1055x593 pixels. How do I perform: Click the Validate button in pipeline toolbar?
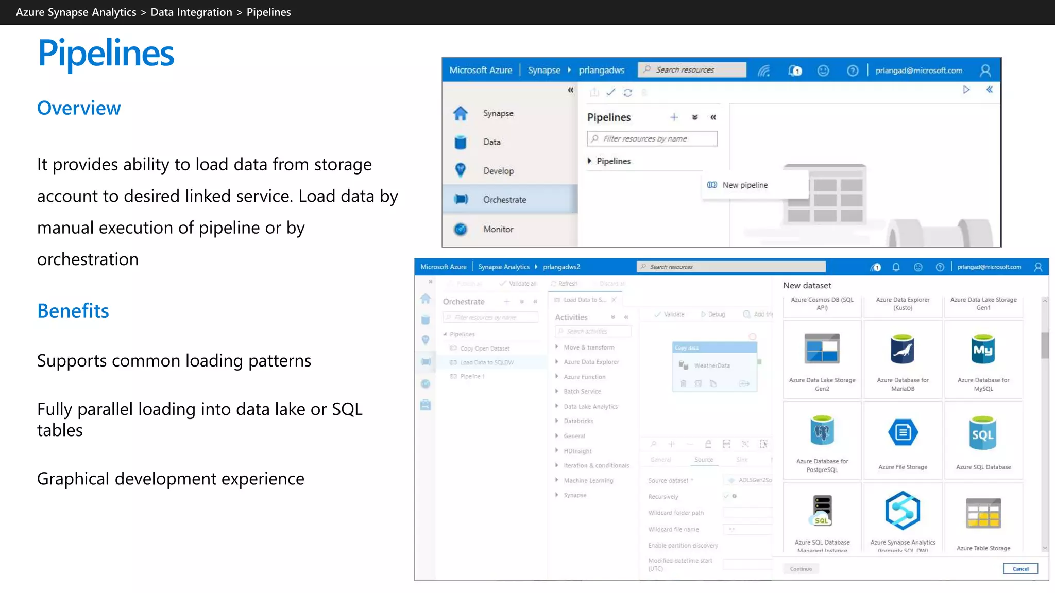pyautogui.click(x=669, y=314)
